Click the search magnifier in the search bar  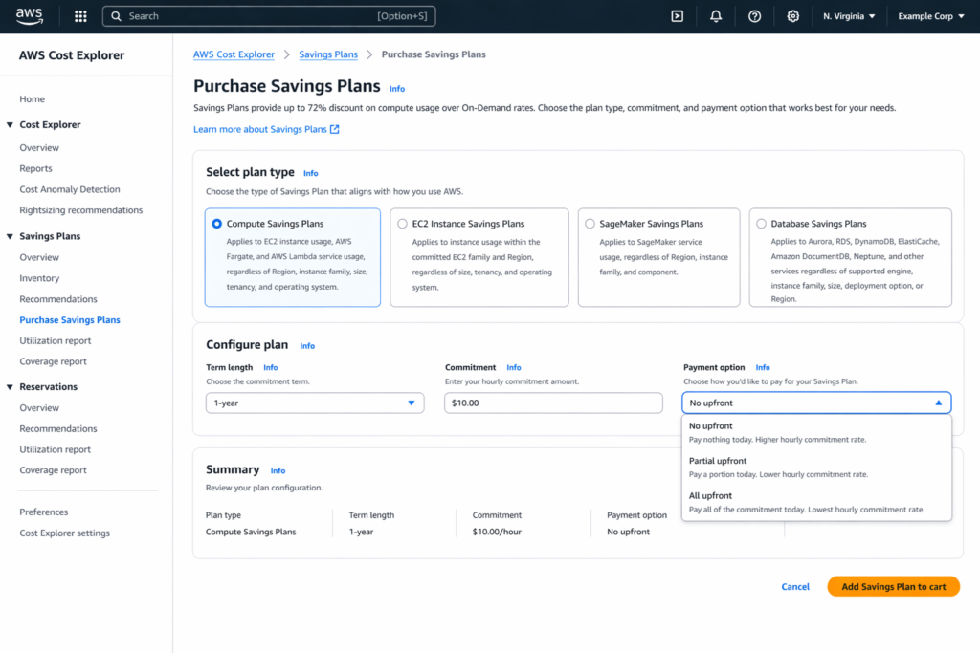[116, 15]
